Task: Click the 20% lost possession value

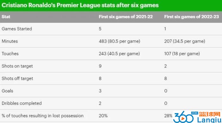Action: [103, 116]
